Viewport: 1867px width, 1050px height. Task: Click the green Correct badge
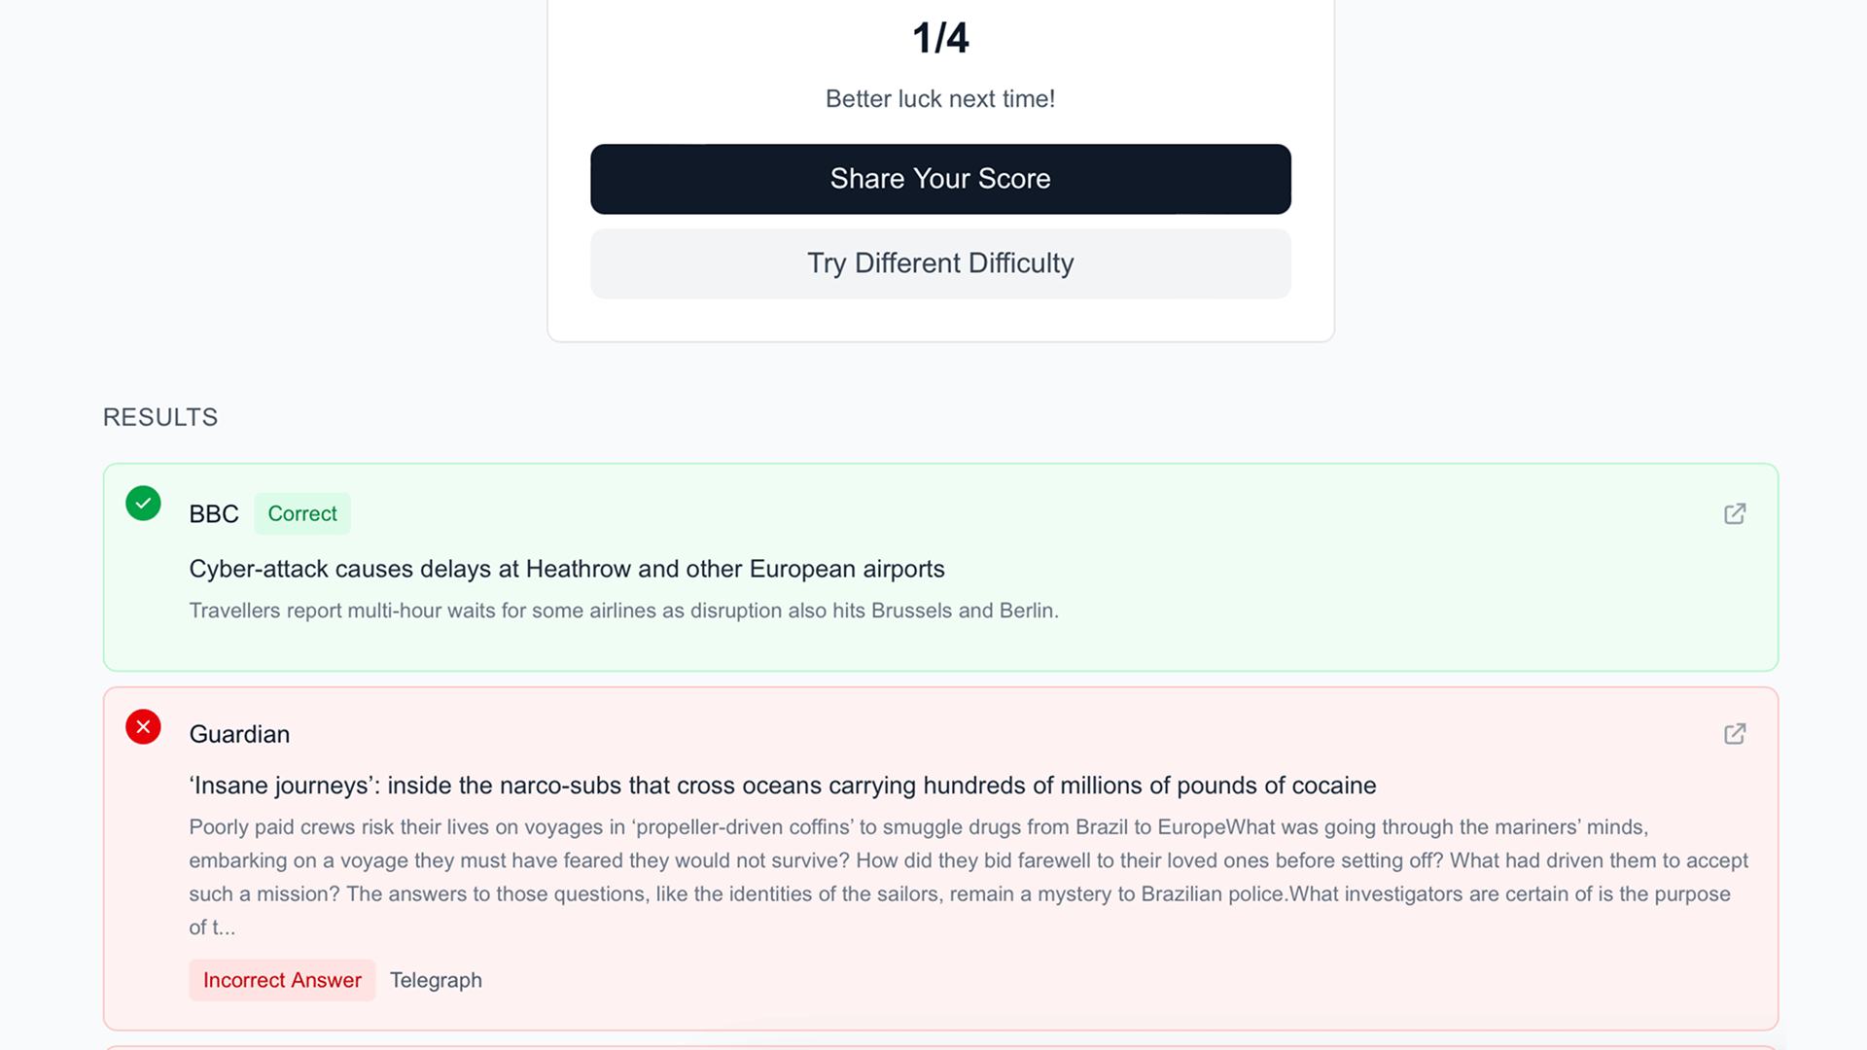(302, 513)
